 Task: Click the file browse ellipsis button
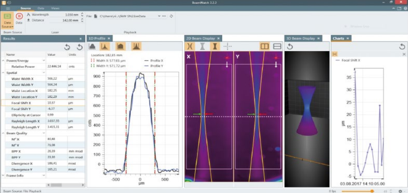coord(164,16)
